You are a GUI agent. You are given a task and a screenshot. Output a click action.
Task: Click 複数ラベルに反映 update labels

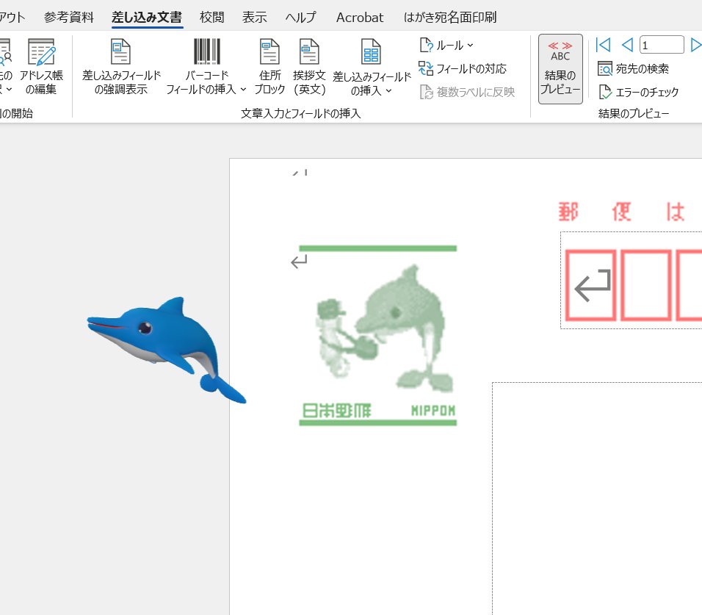point(468,92)
